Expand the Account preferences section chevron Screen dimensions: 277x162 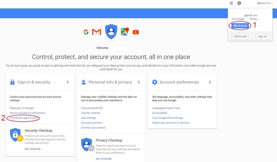(x=210, y=82)
